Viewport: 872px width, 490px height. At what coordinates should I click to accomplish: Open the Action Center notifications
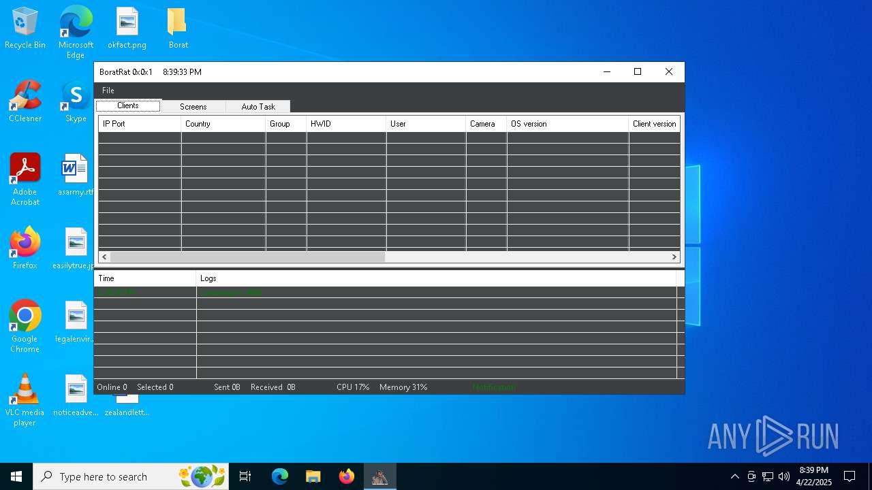pyautogui.click(x=850, y=476)
